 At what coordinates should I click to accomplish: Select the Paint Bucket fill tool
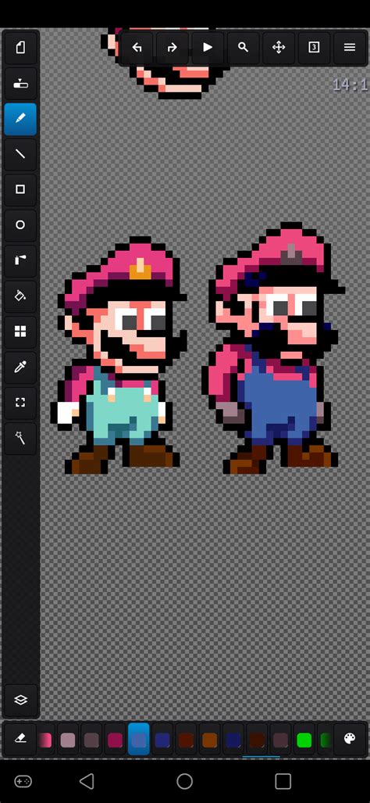(20, 296)
